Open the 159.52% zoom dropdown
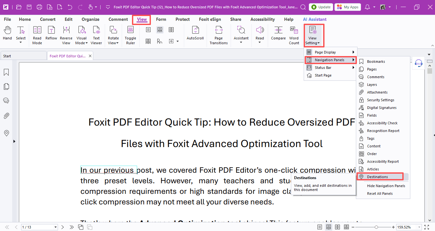 (x=419, y=227)
